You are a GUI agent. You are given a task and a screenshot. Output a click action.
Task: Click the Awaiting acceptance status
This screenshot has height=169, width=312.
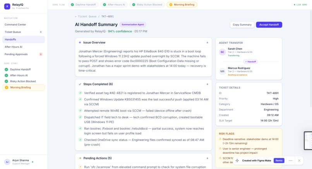pos(237,75)
